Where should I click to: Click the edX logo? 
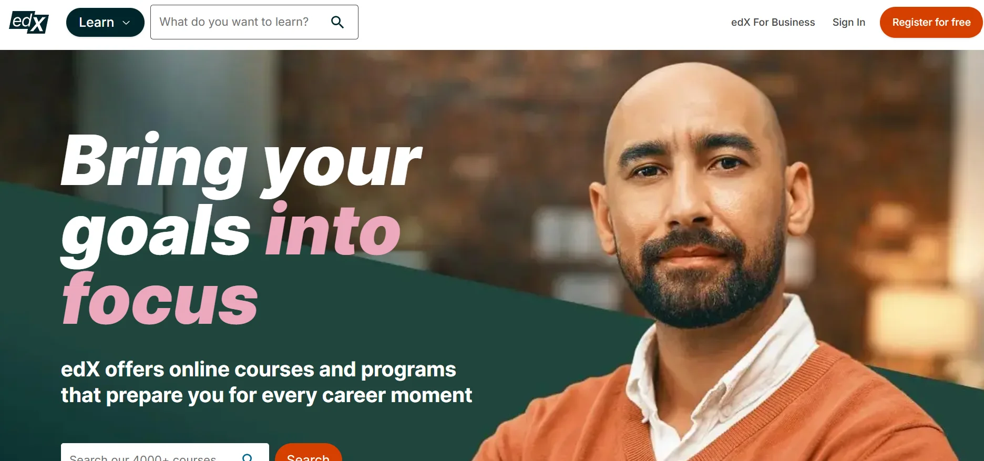pos(29,22)
